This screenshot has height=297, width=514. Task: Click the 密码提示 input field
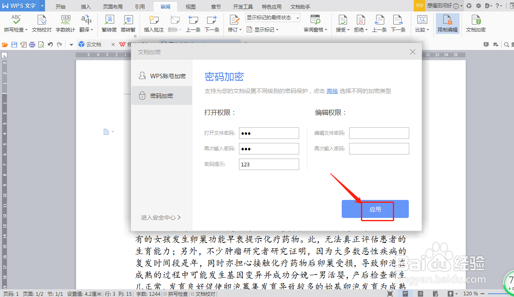[x=269, y=164]
